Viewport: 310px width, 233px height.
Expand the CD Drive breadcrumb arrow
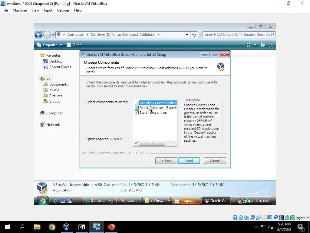(158, 35)
